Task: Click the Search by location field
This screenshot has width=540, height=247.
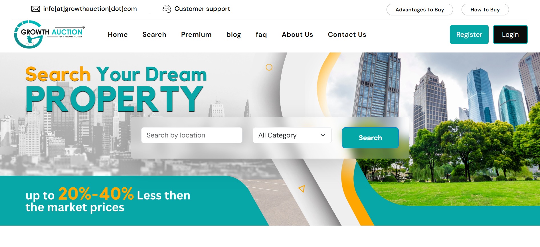Action: (x=192, y=135)
